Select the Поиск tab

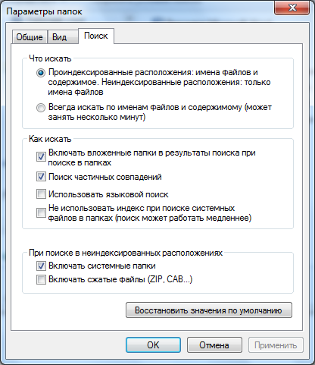96,36
